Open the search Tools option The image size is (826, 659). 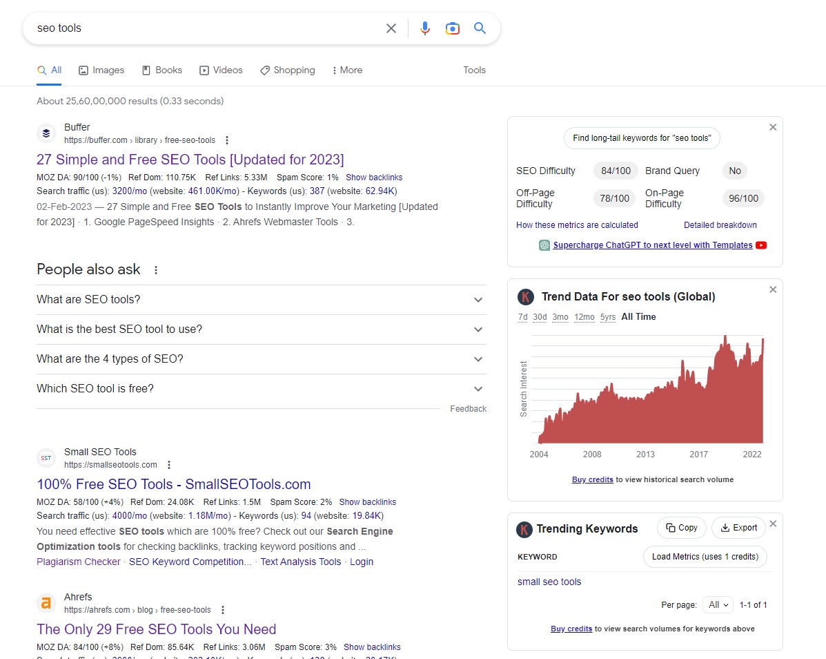474,70
